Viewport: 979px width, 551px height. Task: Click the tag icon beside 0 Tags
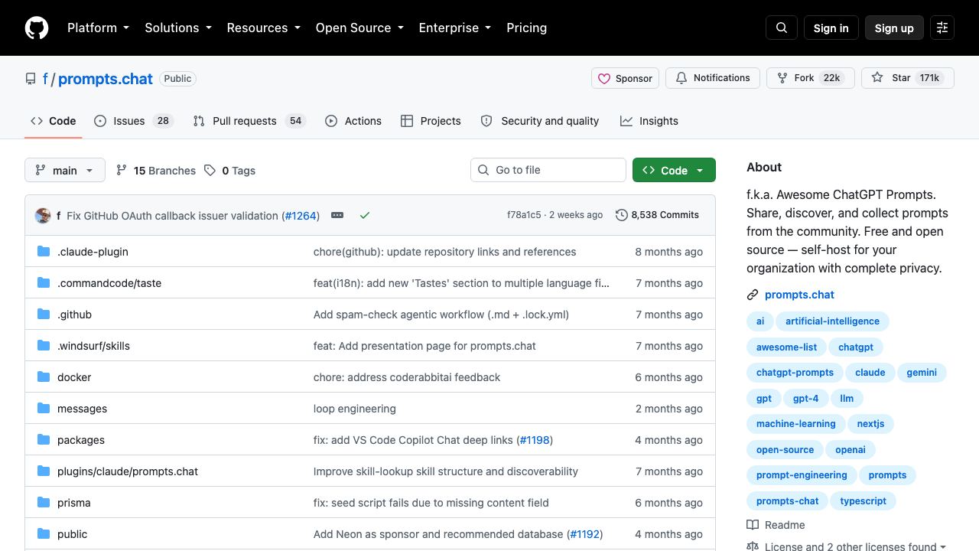[210, 170]
